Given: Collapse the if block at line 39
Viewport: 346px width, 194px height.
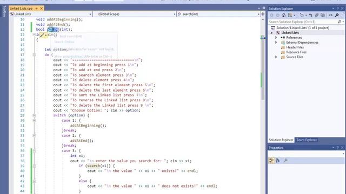Looking at the screenshot, I should tap(34, 166).
